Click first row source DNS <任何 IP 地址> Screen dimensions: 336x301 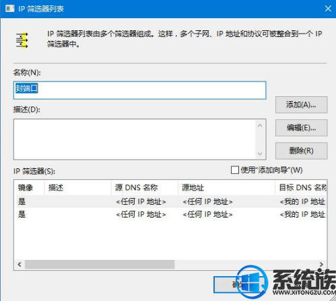(141, 201)
